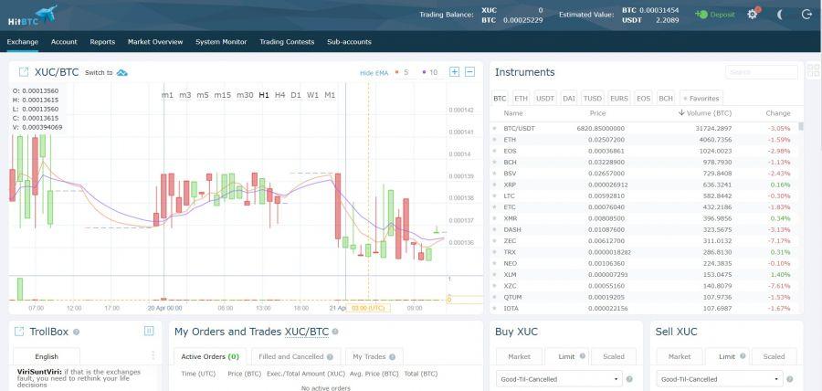
Task: Click the 03:00 (UTC) time axis marker
Action: (368, 308)
